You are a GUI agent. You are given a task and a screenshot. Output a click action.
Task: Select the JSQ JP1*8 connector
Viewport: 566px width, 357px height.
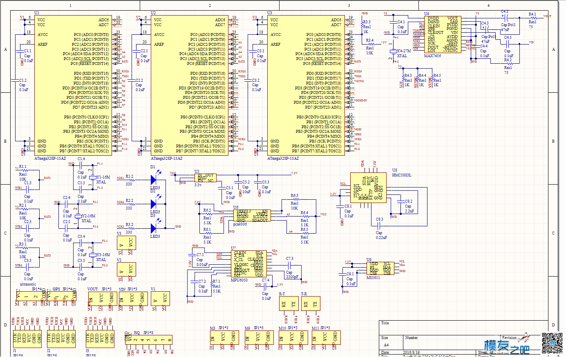point(149,340)
